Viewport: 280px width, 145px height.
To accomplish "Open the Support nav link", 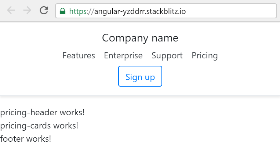I will coord(167,55).
